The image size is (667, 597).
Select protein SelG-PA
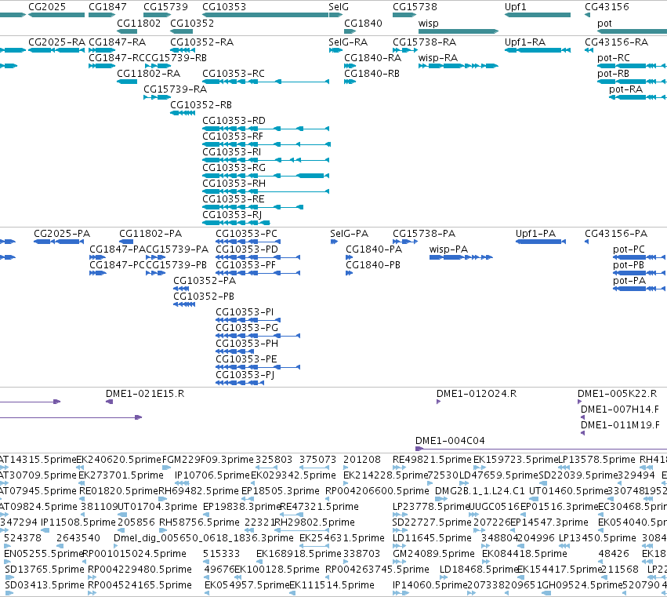coord(334,242)
